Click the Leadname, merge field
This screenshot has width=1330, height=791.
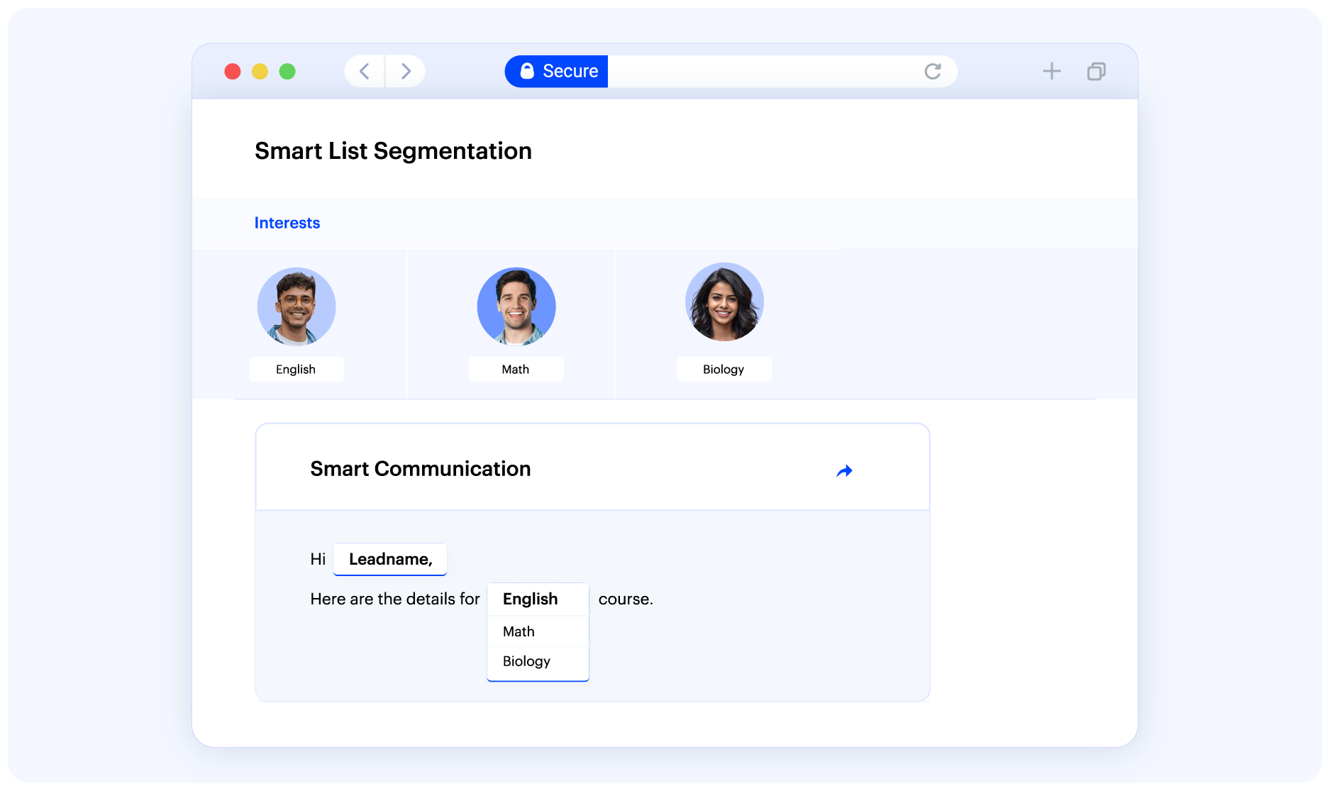coord(390,559)
